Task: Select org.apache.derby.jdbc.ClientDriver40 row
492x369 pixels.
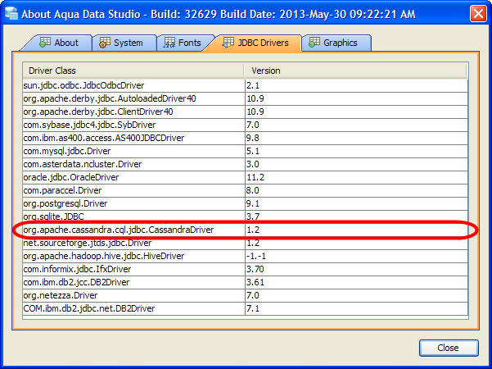Action: (x=246, y=112)
